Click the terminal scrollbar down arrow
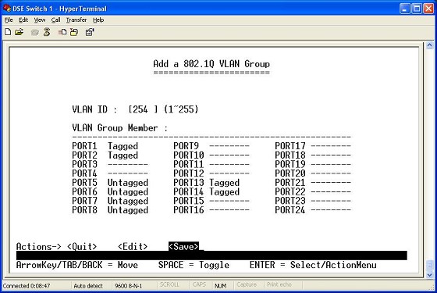This screenshot has width=437, height=293. (x=430, y=275)
